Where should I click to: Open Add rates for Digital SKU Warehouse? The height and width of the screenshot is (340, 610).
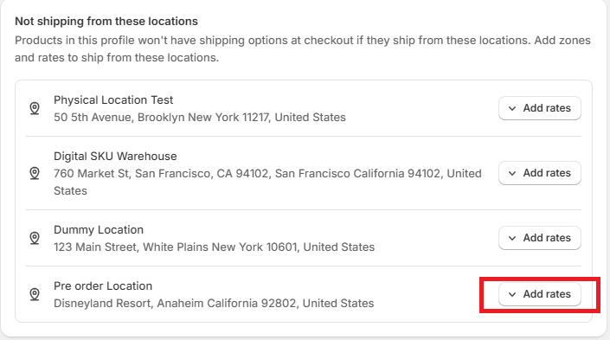click(540, 173)
